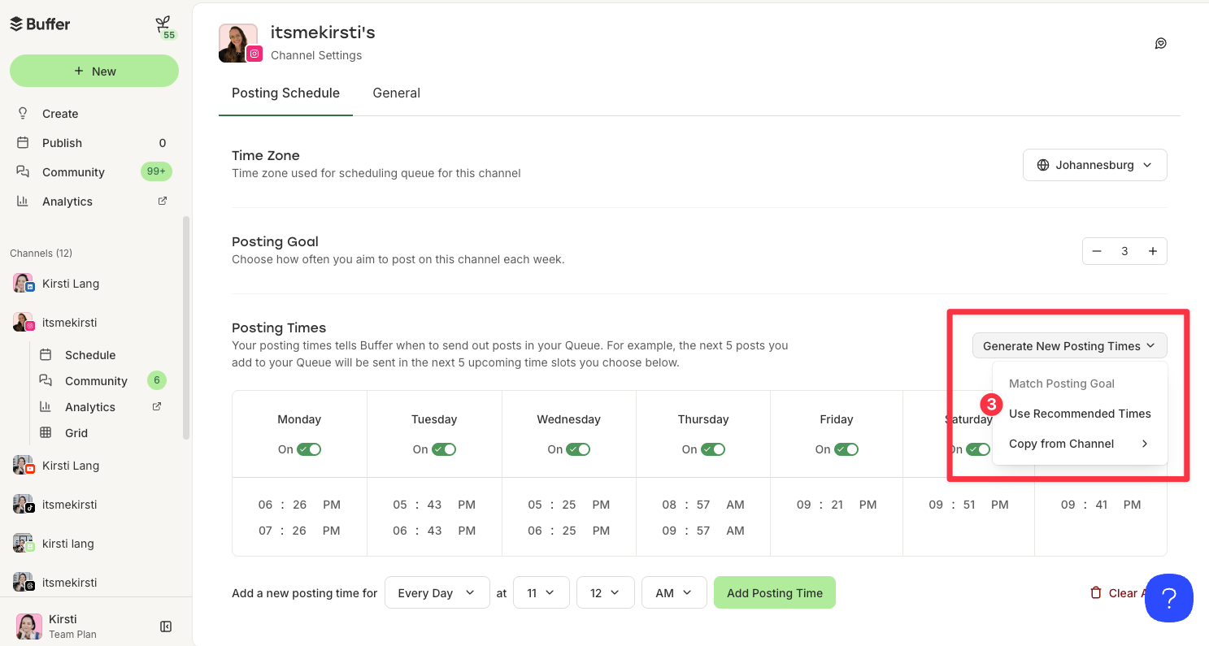The image size is (1209, 646).
Task: Open the Johannesburg time zone dropdown
Action: coord(1094,165)
